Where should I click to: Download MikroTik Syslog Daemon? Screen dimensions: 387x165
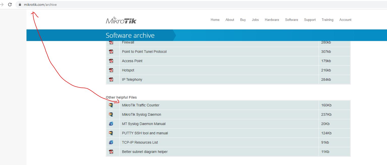(x=142, y=114)
